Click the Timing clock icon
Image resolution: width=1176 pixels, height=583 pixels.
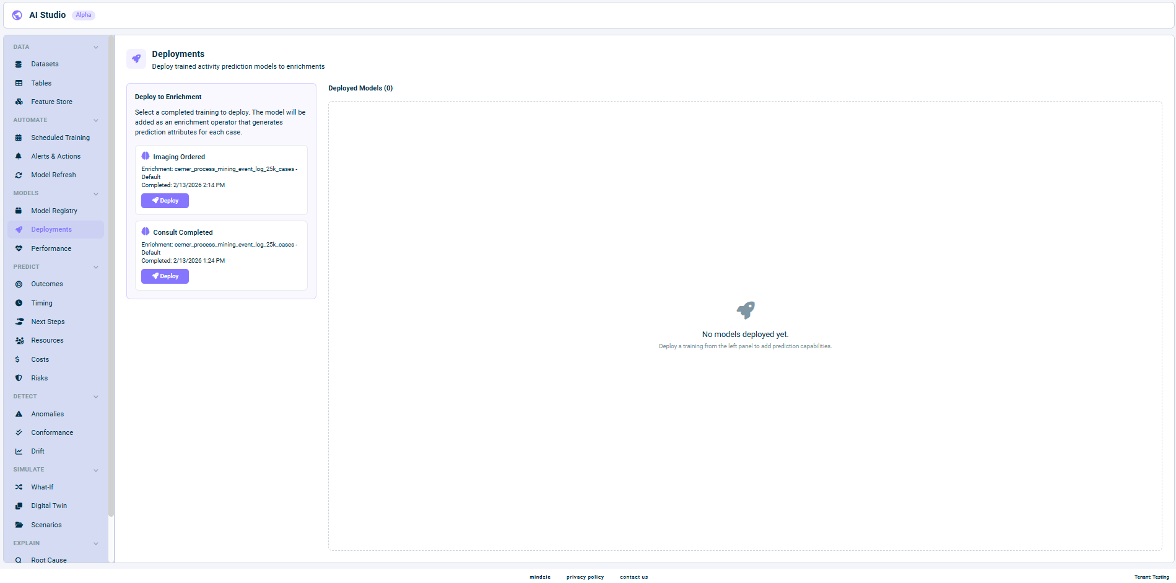19,303
